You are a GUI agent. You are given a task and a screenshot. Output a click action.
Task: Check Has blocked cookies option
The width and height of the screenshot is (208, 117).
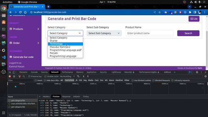pos(133,80)
